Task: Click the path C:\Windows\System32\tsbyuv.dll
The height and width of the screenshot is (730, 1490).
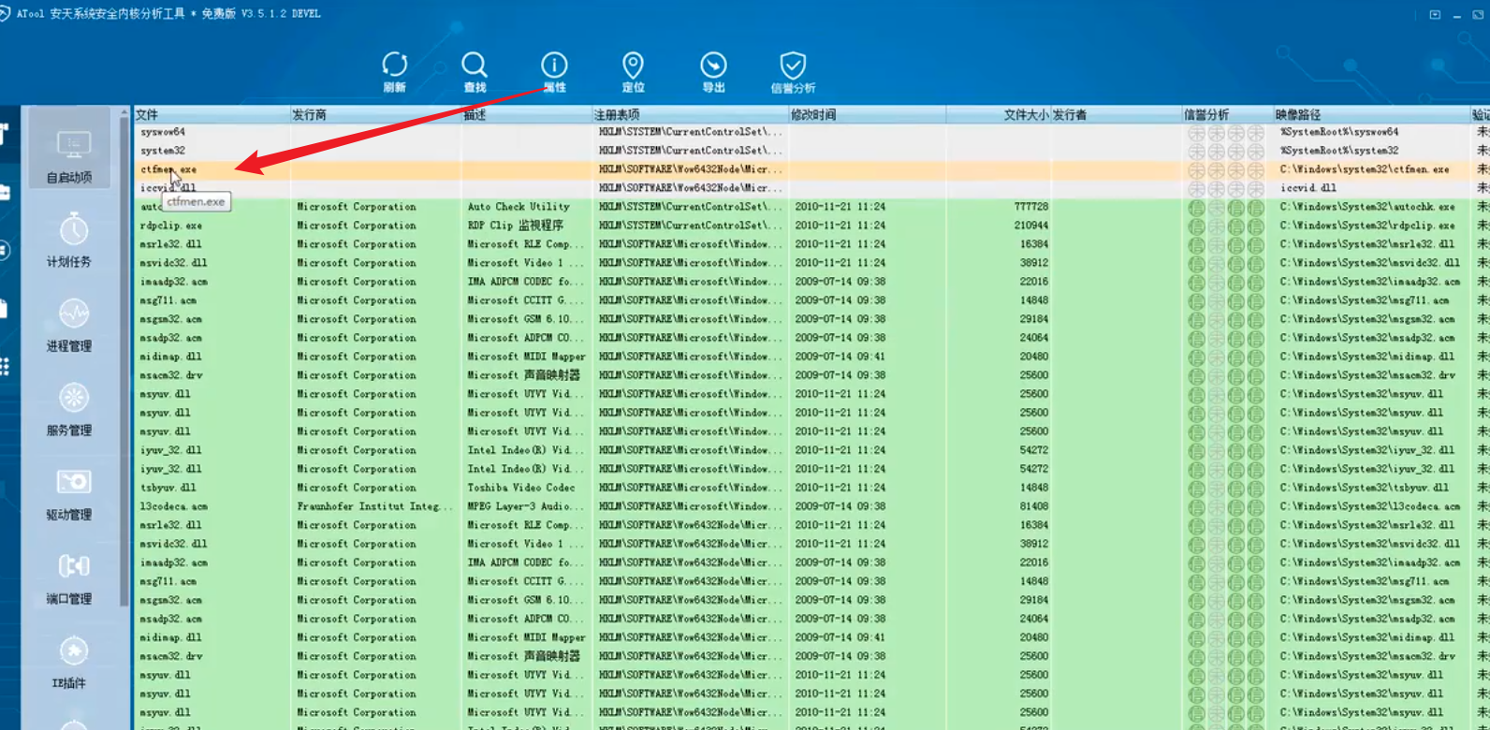Action: coord(1365,488)
